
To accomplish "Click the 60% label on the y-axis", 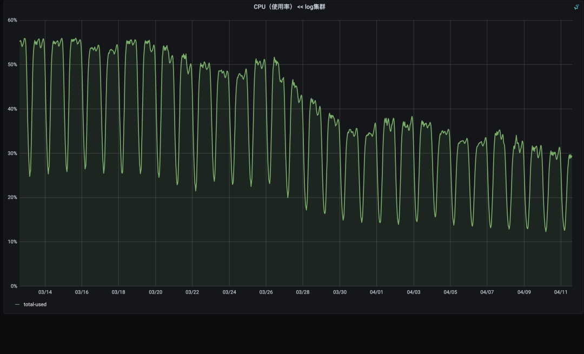I will [x=12, y=20].
